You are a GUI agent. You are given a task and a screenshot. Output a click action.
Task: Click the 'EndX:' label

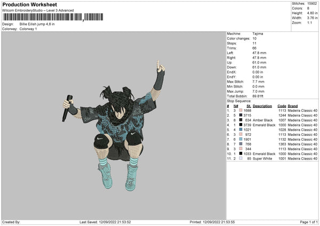click(x=231, y=72)
